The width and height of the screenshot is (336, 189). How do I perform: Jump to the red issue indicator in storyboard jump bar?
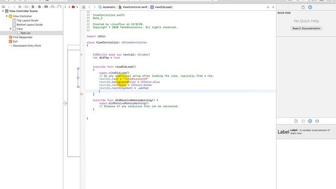pos(73,7)
